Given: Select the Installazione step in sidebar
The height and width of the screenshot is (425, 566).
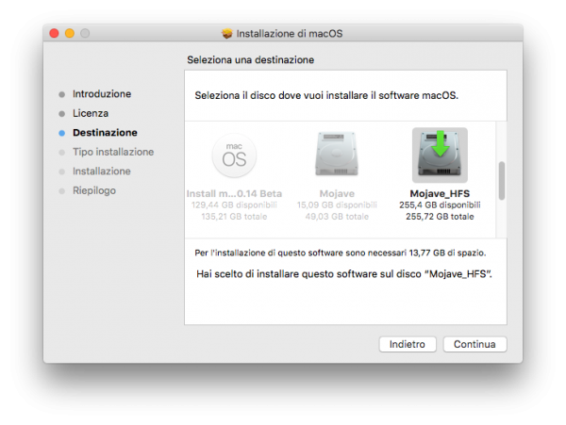Looking at the screenshot, I should coord(102,172).
